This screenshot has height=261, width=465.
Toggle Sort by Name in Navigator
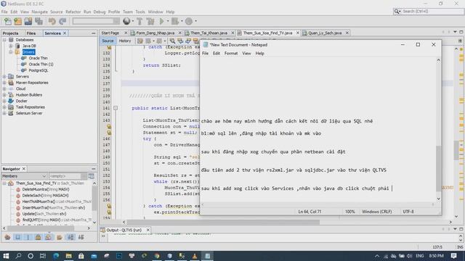(70, 237)
